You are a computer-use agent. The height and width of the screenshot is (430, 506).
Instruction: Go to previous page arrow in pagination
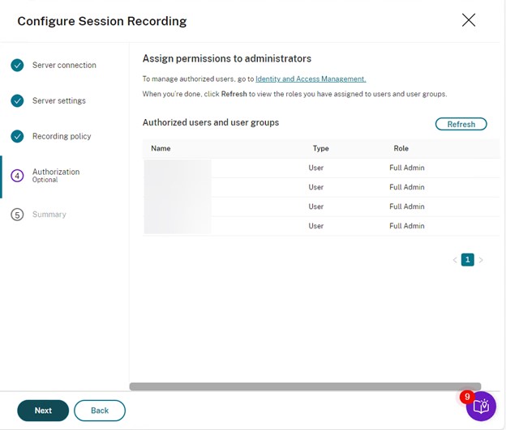(454, 260)
